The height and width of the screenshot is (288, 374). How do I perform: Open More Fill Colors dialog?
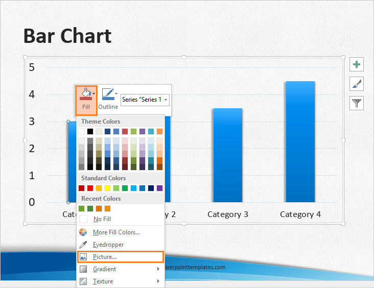121,232
